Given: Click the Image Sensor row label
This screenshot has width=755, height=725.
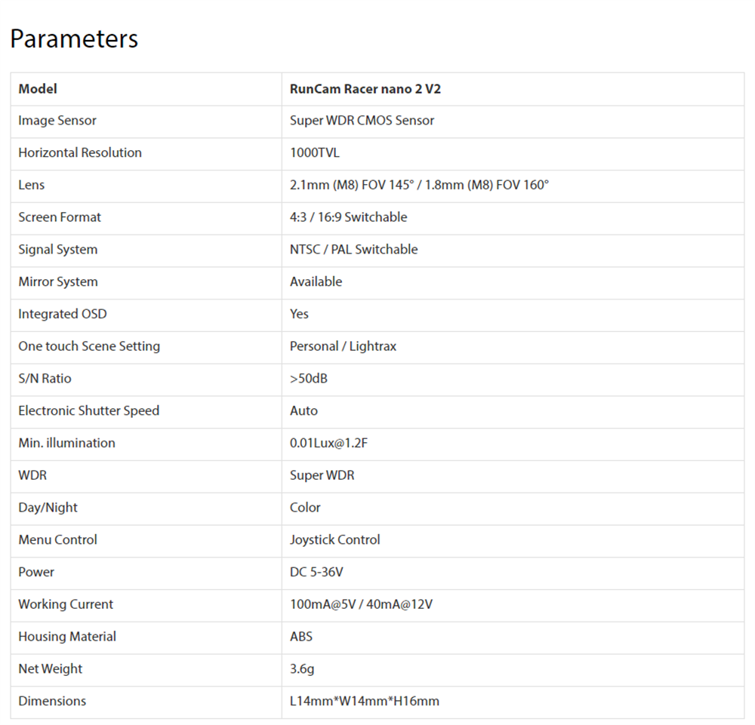Looking at the screenshot, I should pyautogui.click(x=57, y=121).
